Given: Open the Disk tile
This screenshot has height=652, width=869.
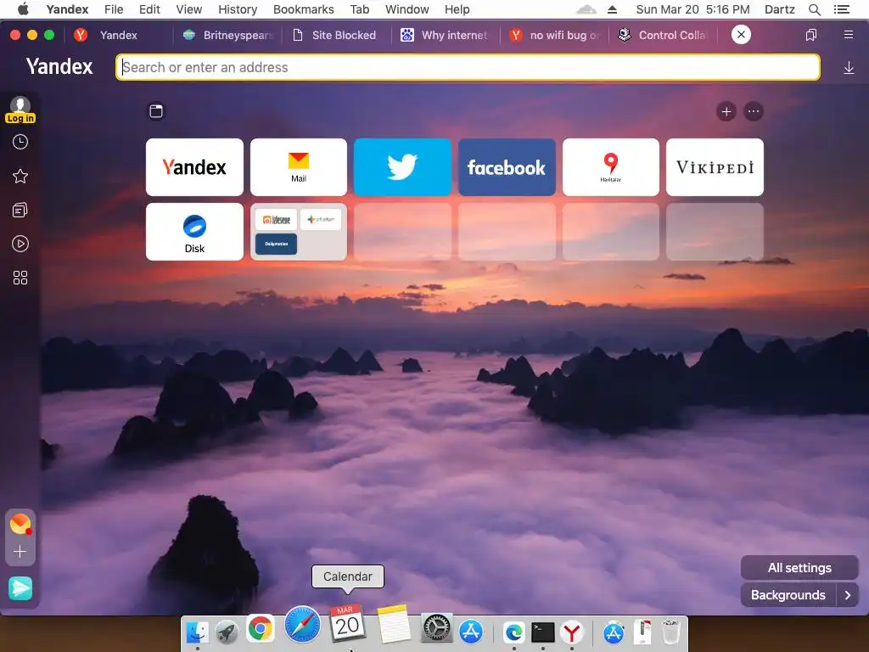Looking at the screenshot, I should pyautogui.click(x=194, y=232).
